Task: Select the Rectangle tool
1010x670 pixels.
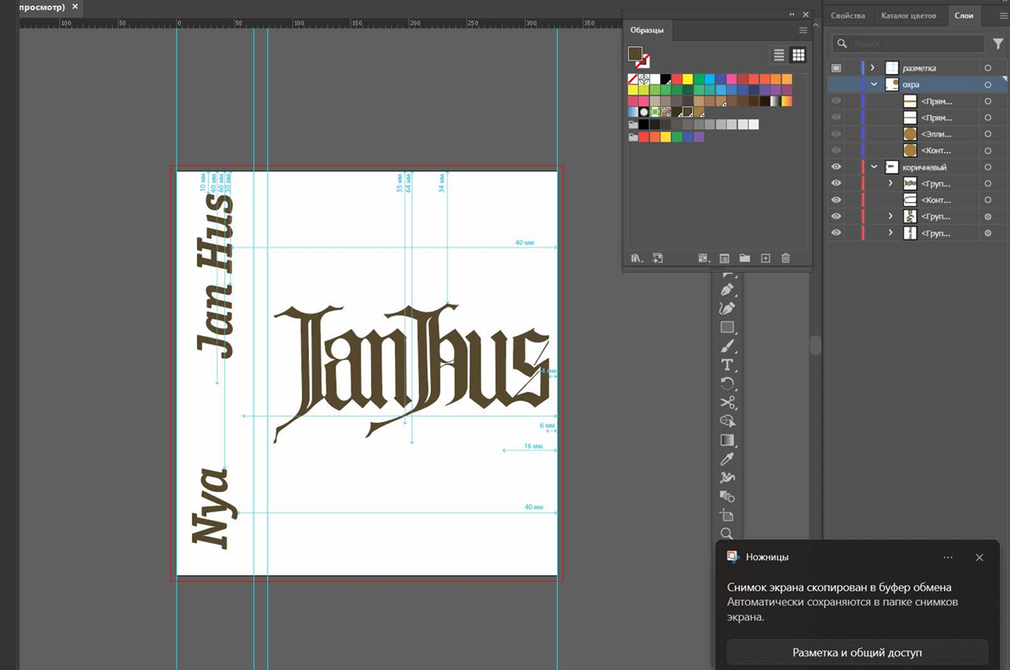Action: pos(728,327)
